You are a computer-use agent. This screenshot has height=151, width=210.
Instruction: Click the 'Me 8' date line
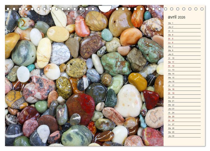(184, 50)
